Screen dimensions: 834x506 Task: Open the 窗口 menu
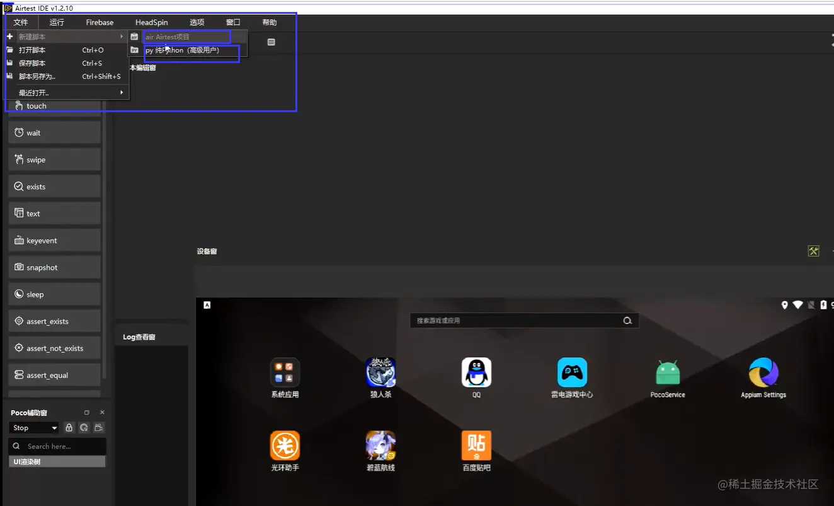click(233, 23)
